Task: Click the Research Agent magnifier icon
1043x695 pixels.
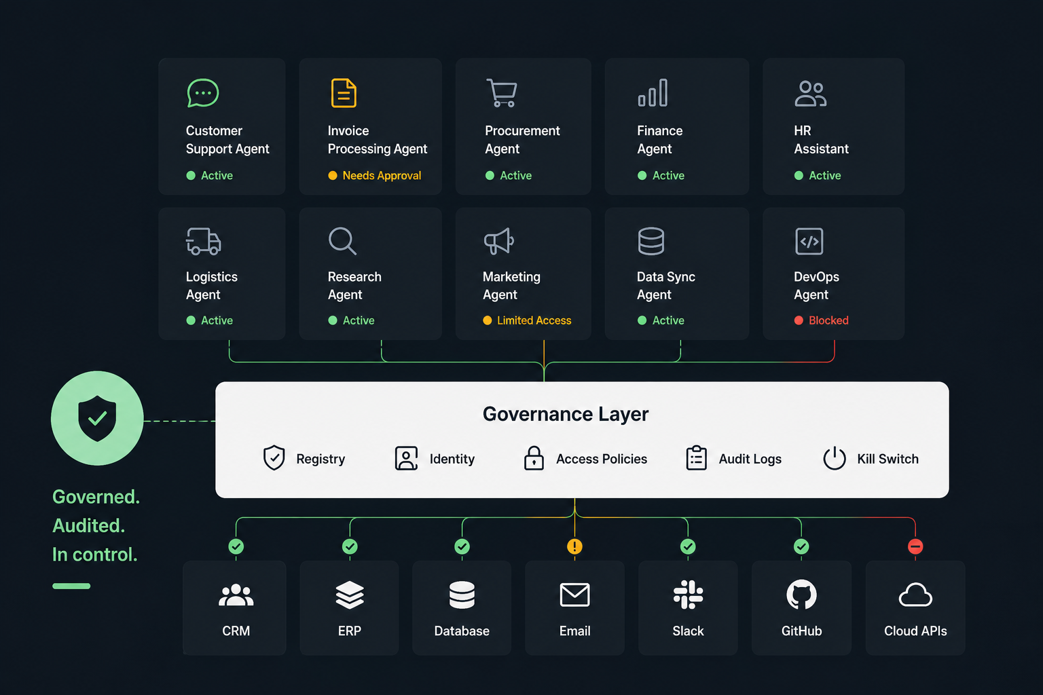Action: (342, 241)
